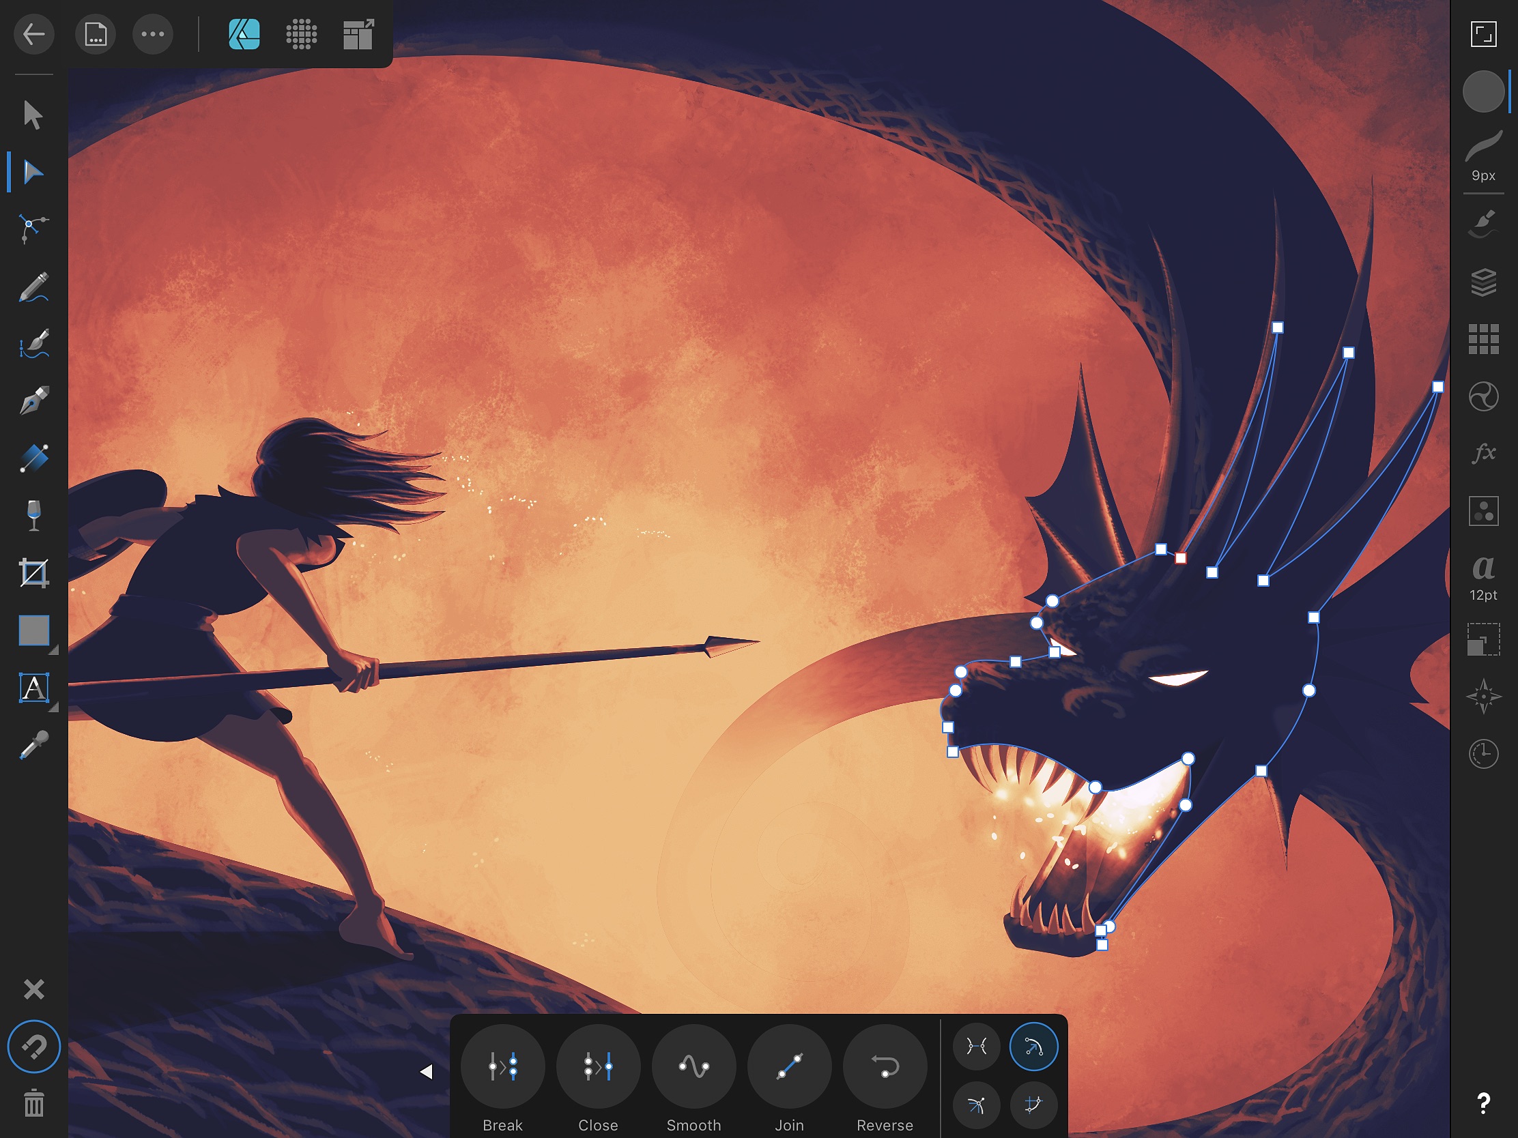Open the Brushes studio
The width and height of the screenshot is (1518, 1138).
click(x=1483, y=223)
